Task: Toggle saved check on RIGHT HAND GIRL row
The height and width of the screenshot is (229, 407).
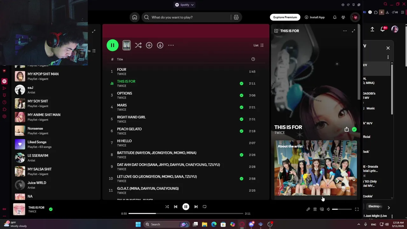Action: pos(241,119)
